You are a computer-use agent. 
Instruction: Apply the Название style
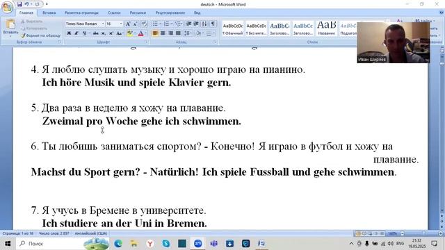coord(326,28)
